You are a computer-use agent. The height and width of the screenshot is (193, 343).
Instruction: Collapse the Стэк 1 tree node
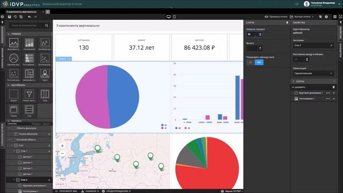tap(14, 151)
